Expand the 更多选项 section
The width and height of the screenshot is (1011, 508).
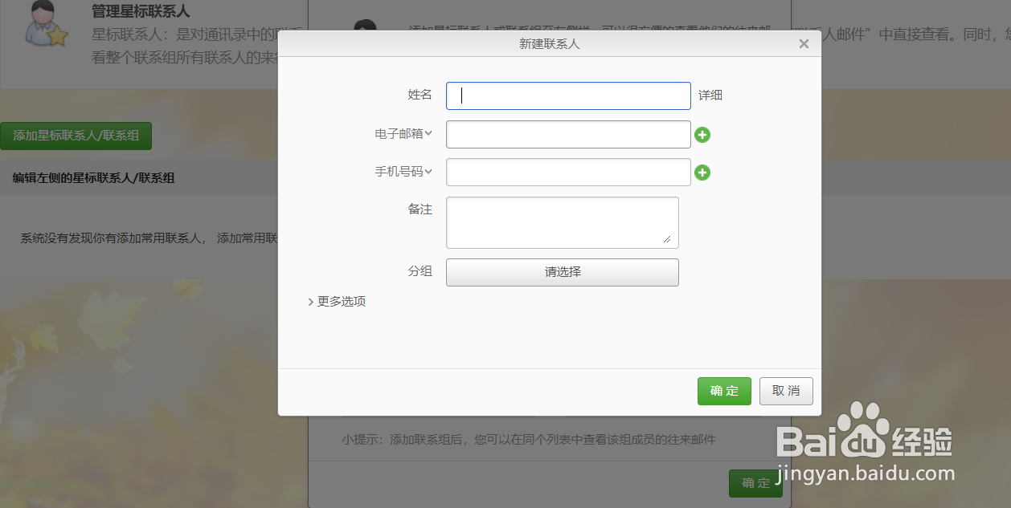337,301
